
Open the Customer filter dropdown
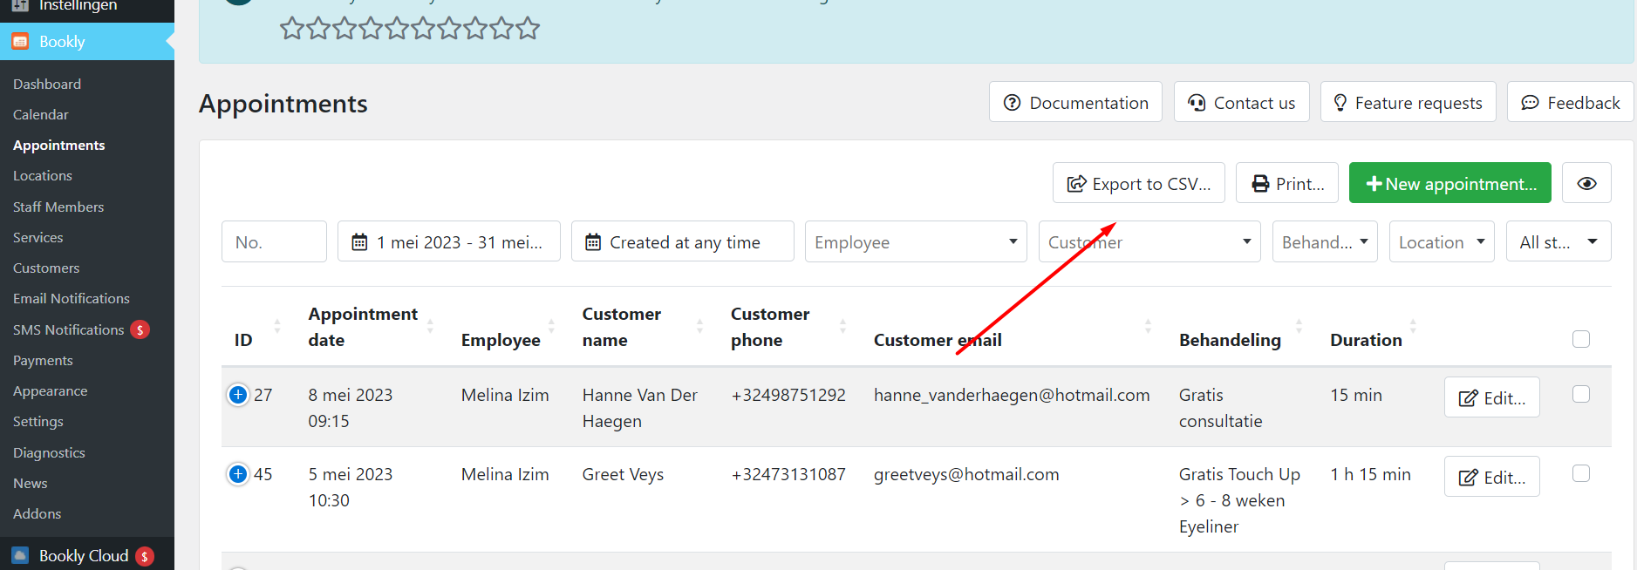click(1149, 241)
